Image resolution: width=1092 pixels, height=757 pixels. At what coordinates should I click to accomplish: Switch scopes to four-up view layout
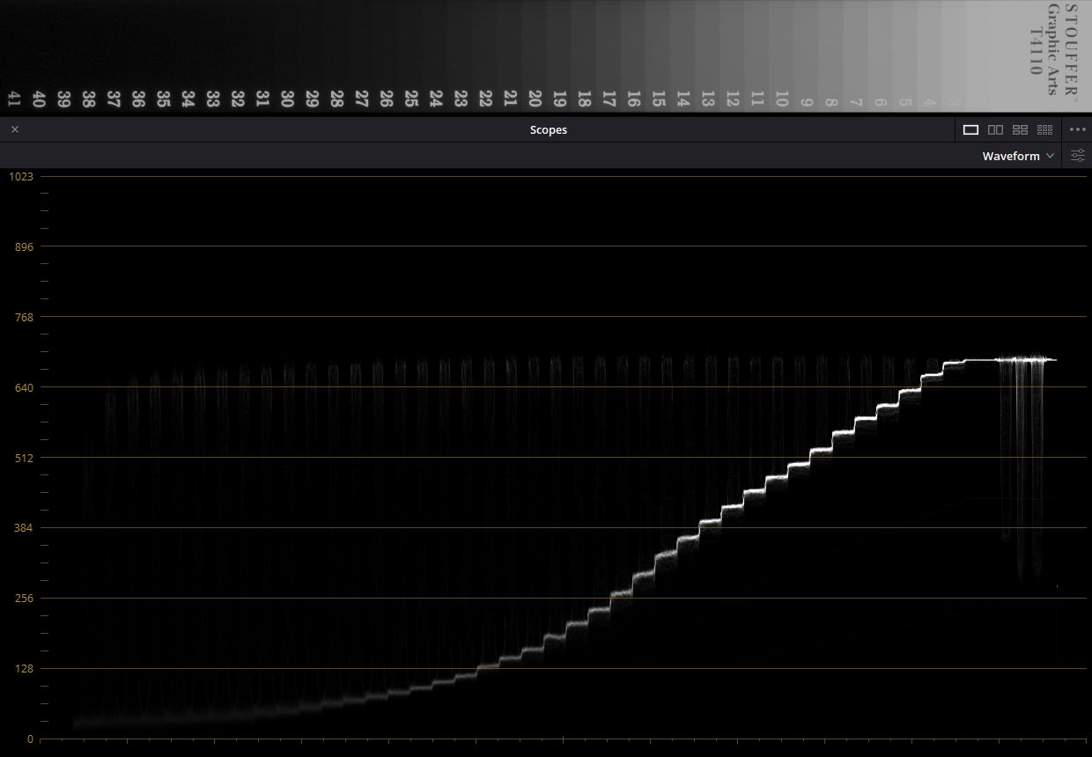1020,129
